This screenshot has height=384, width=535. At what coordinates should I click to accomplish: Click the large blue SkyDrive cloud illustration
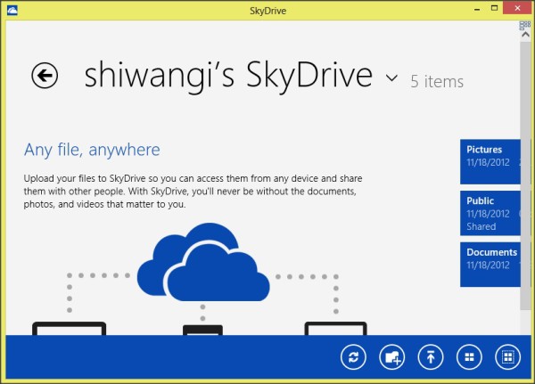[x=203, y=262]
